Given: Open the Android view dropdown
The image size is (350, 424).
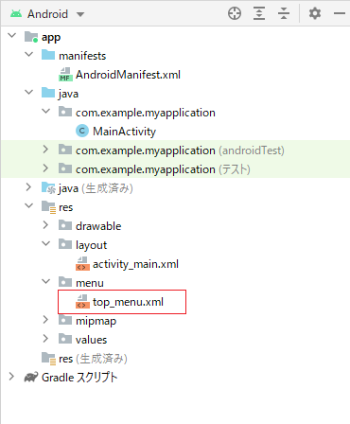Looking at the screenshot, I should pyautogui.click(x=47, y=14).
